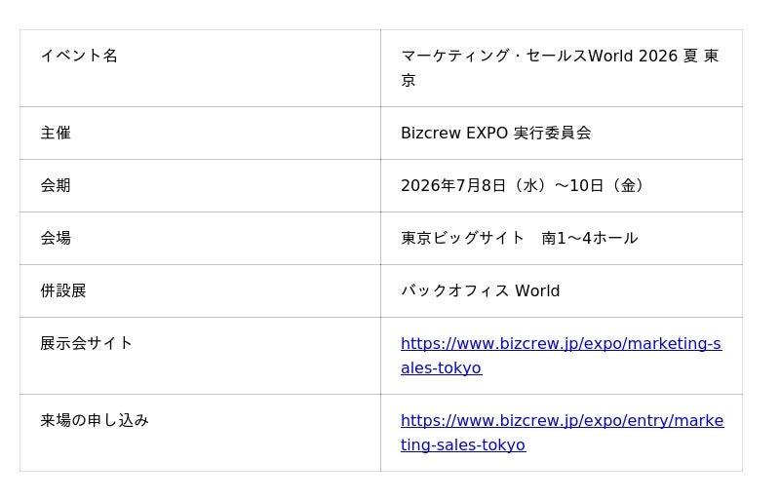
Task: Click the 併設展 label cell
Action: [200, 291]
